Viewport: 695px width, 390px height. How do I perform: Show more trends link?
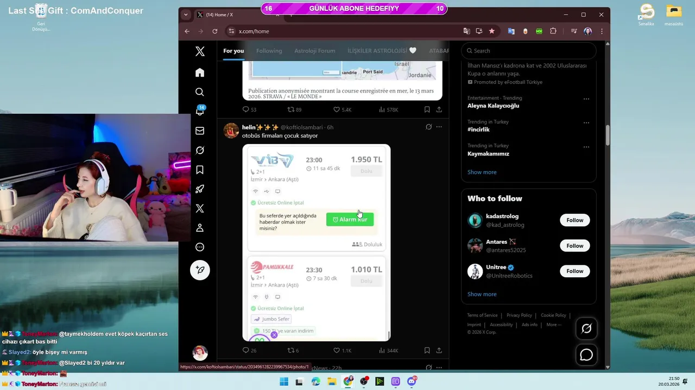coord(482,172)
